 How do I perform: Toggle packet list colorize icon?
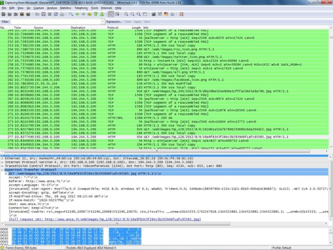coord(111,14)
